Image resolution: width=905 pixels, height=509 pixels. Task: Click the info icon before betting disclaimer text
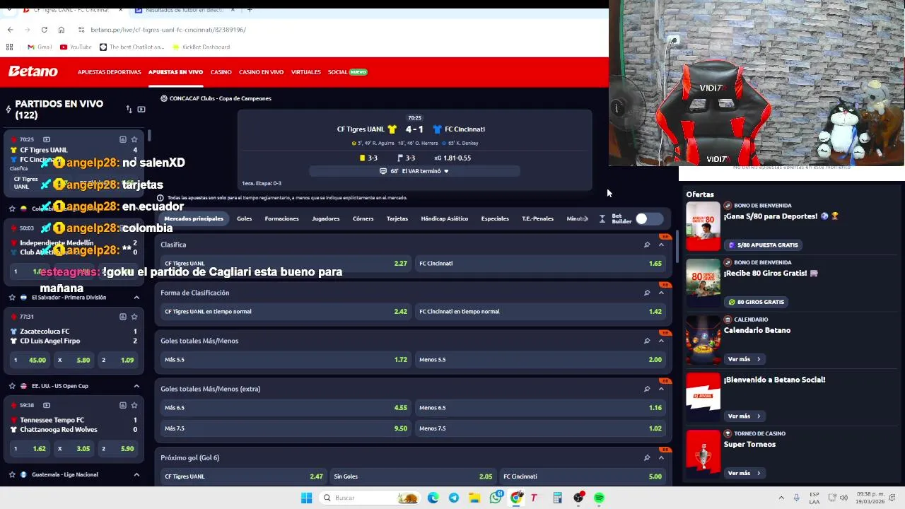(160, 198)
